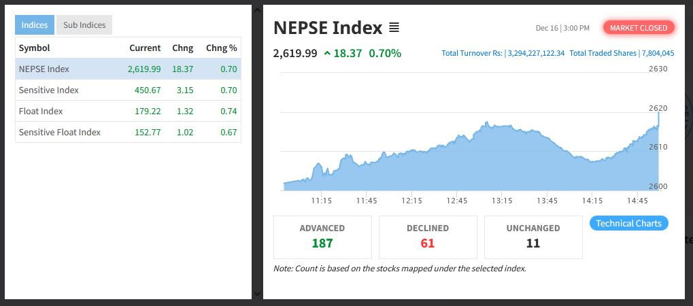
Task: Click the green up-arrow next to 18.37
Action: pos(328,53)
